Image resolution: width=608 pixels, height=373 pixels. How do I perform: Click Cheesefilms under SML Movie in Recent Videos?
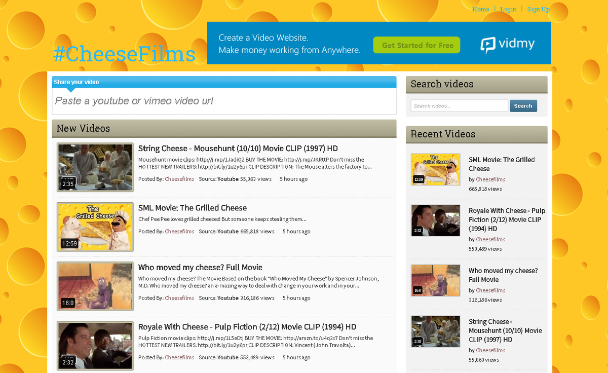pos(490,179)
